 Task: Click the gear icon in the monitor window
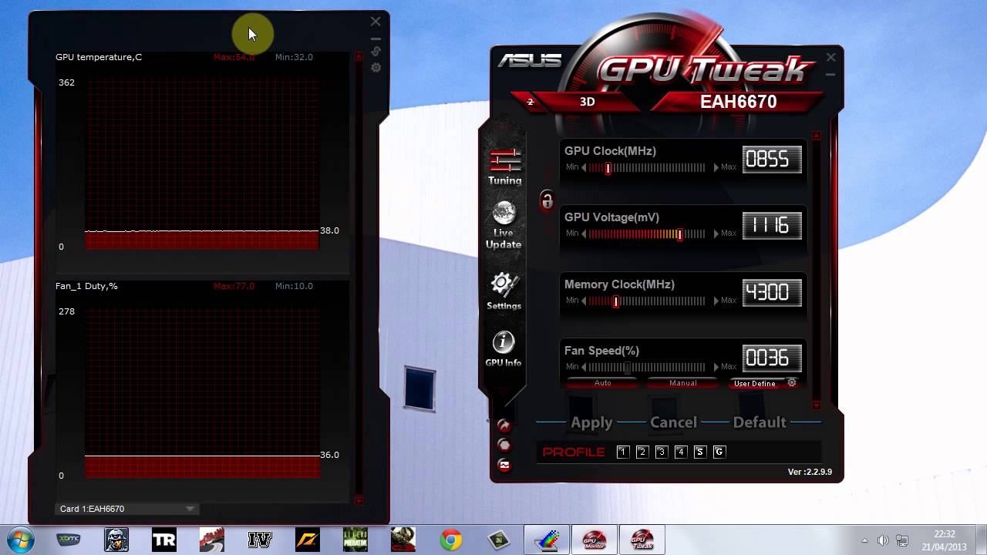(x=376, y=68)
